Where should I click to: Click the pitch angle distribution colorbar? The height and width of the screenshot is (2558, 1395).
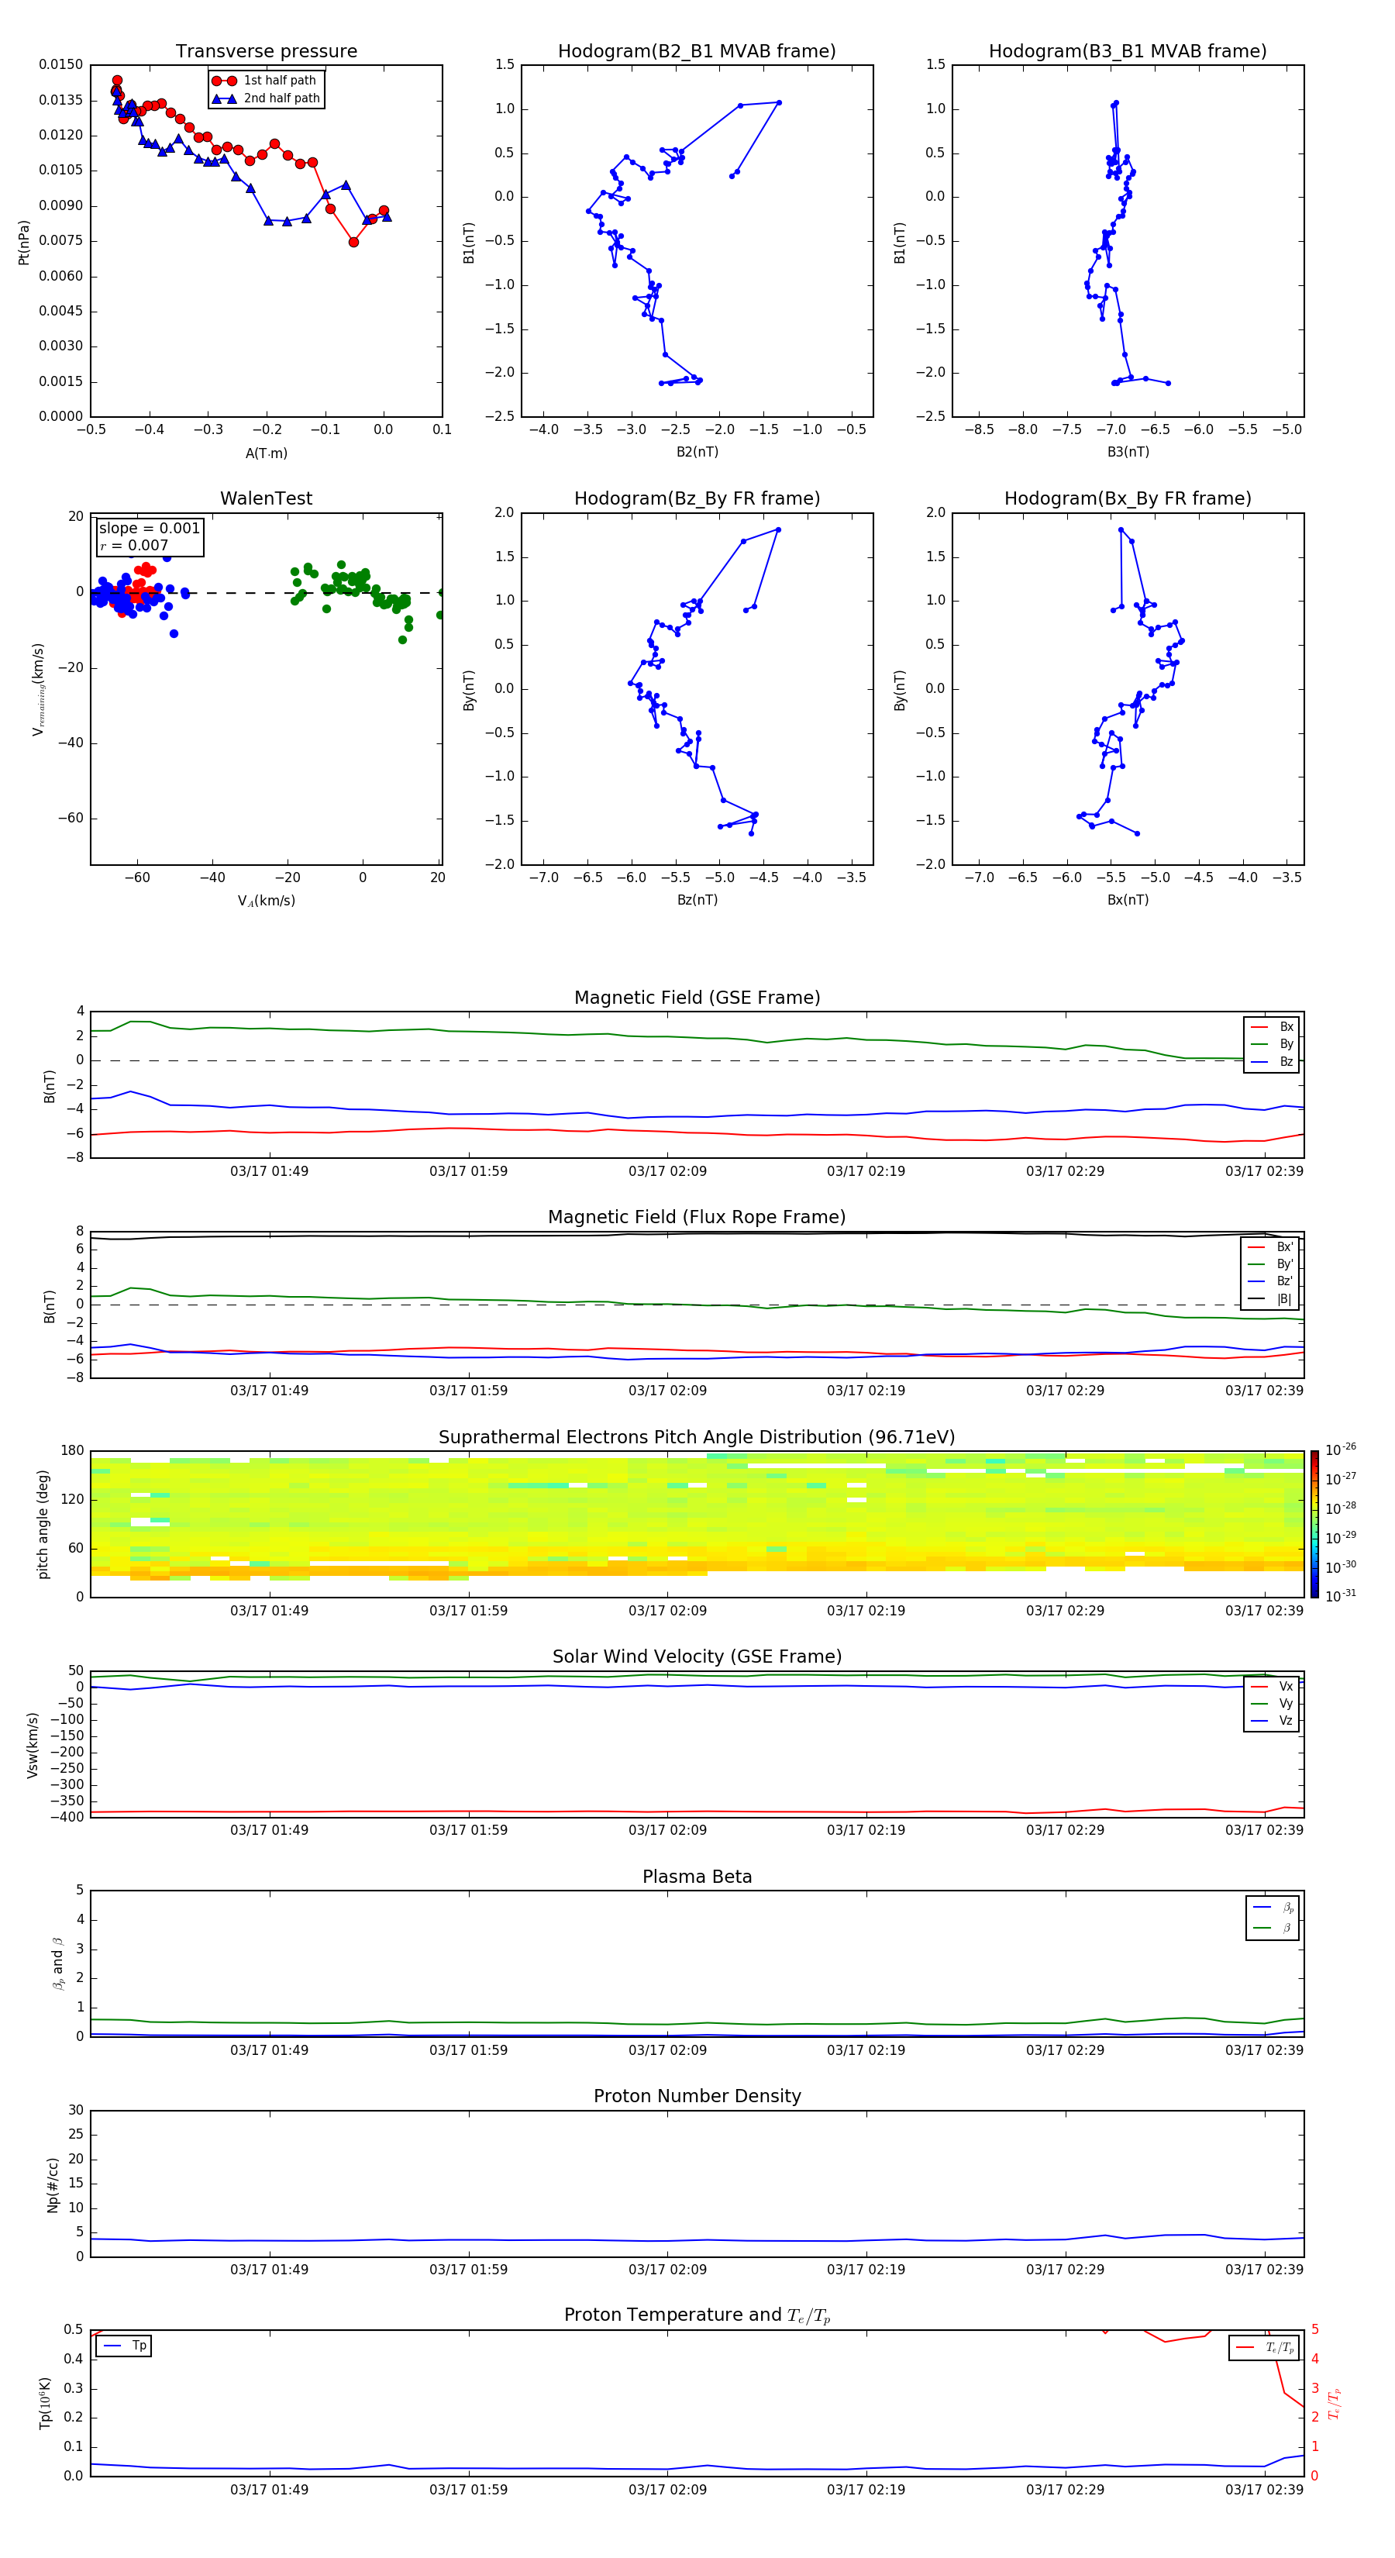(1314, 1524)
